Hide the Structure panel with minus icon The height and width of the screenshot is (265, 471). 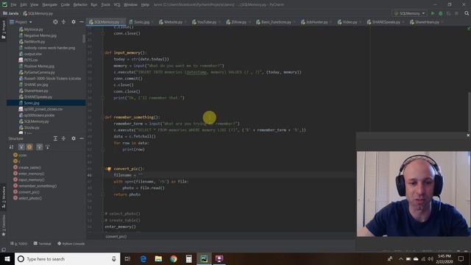(82, 138)
